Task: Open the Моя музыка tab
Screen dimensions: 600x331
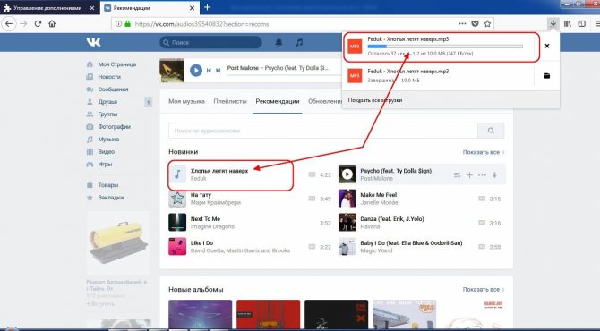Action: click(x=187, y=101)
